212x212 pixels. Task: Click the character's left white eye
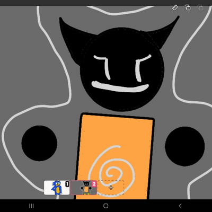pos(104,66)
